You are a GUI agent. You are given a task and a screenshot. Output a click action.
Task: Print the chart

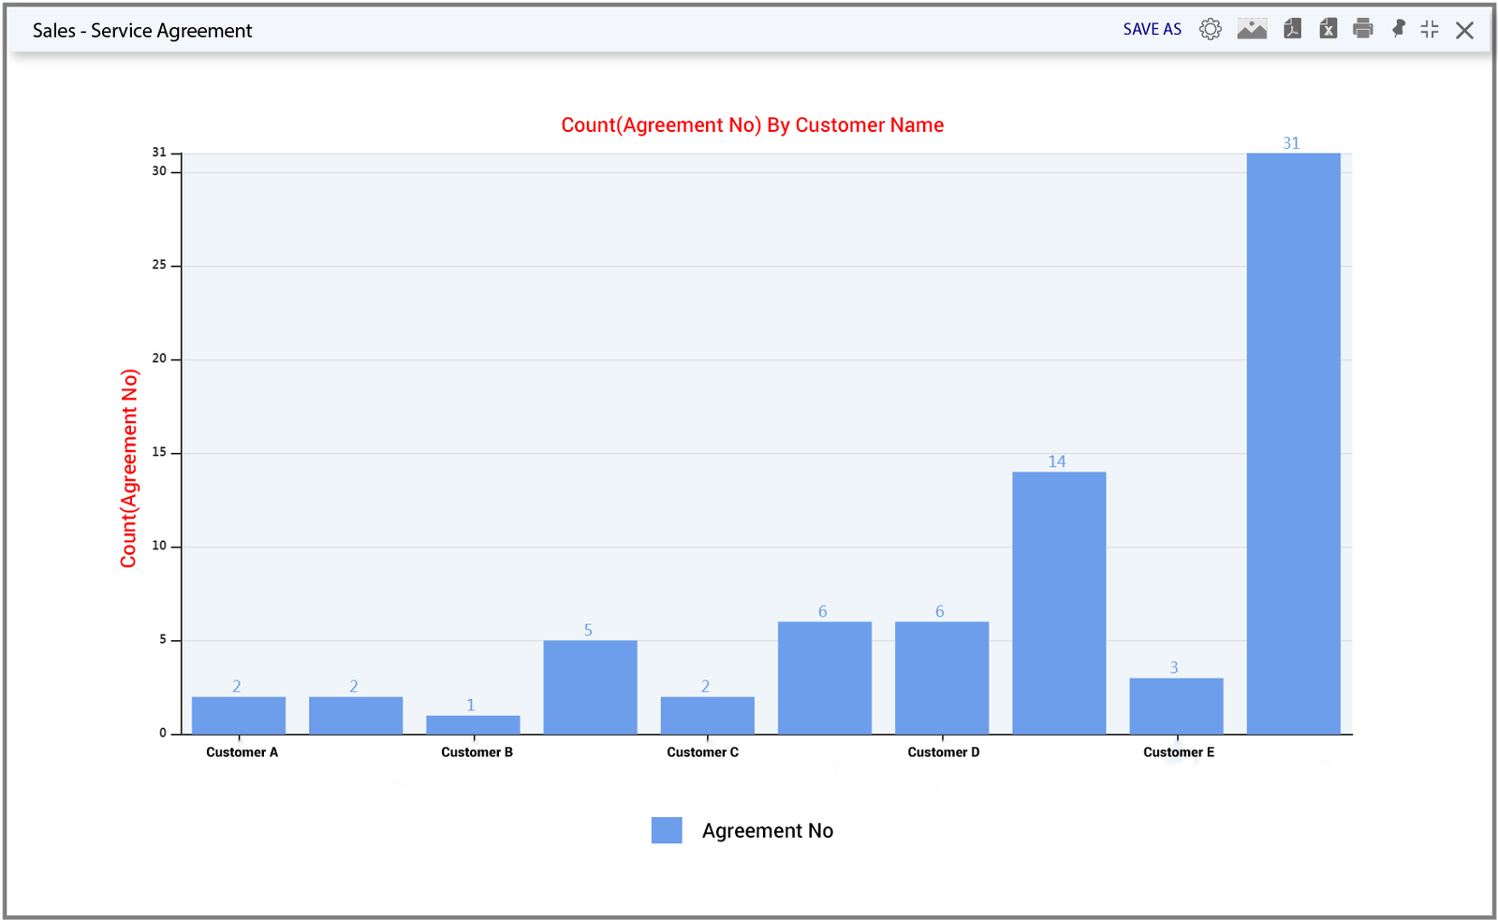pyautogui.click(x=1363, y=29)
